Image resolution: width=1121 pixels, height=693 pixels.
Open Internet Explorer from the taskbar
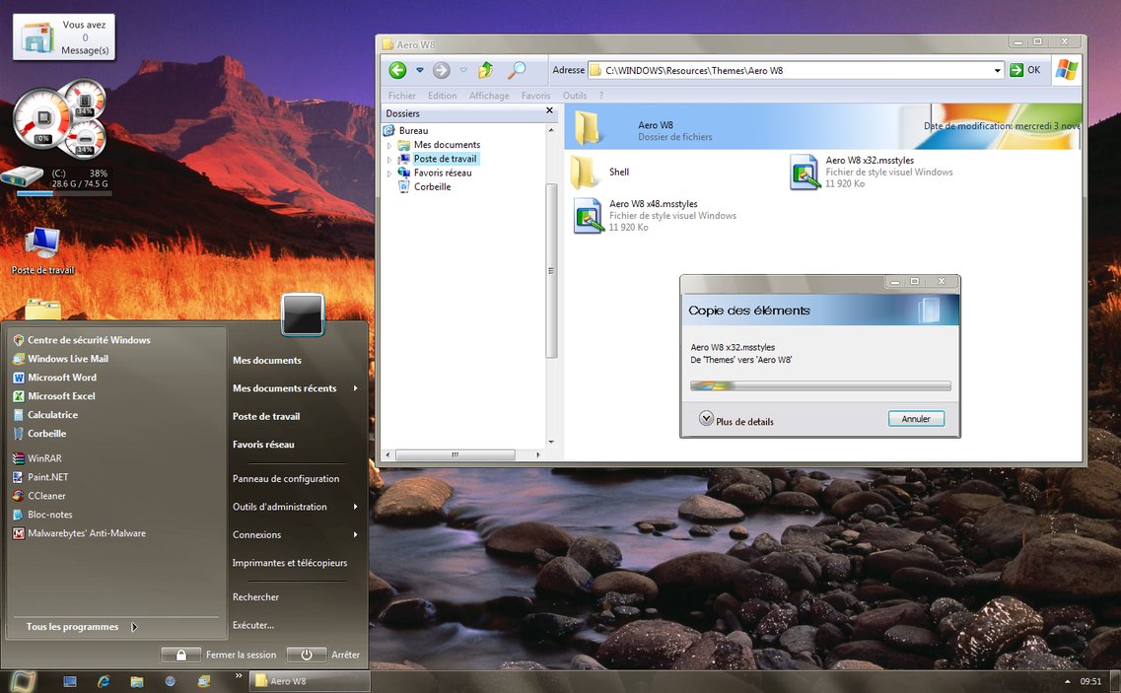[103, 680]
